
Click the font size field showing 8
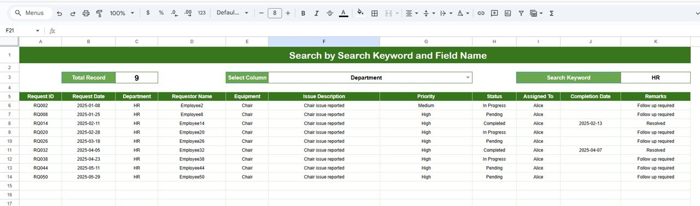(275, 13)
